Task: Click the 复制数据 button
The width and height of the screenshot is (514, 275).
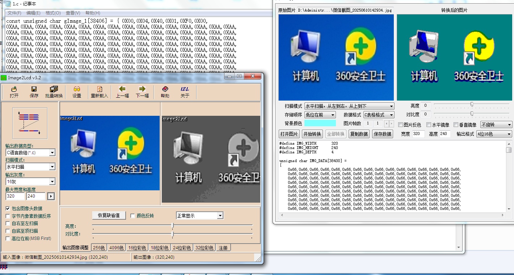Action: pyautogui.click(x=359, y=134)
